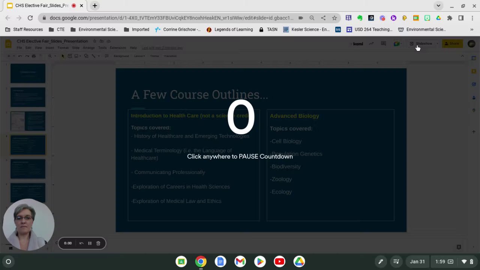Click the zoom magnifier in address bar
Image resolution: width=480 pixels, height=270 pixels.
click(312, 18)
